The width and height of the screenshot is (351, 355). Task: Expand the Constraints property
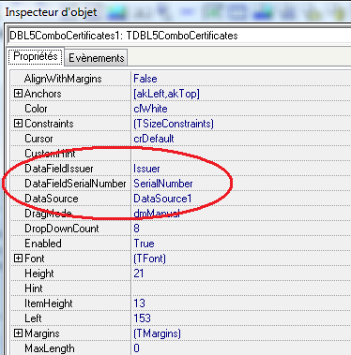18,124
